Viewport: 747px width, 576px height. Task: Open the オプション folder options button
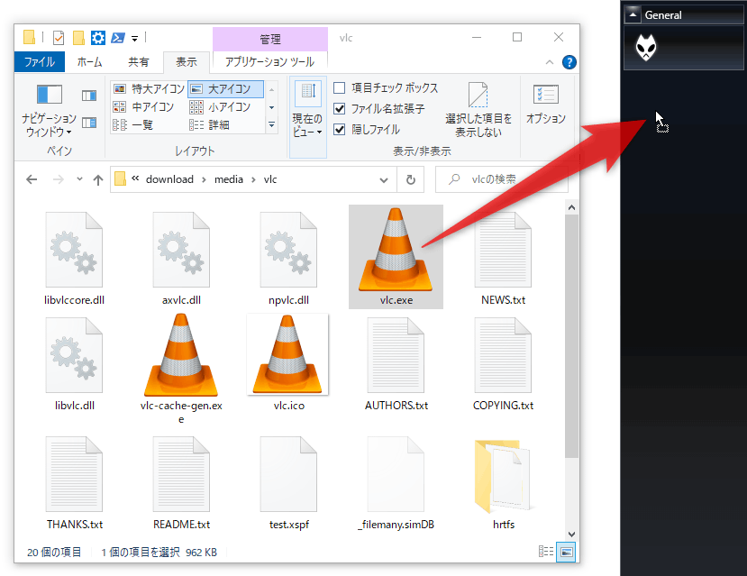click(546, 105)
